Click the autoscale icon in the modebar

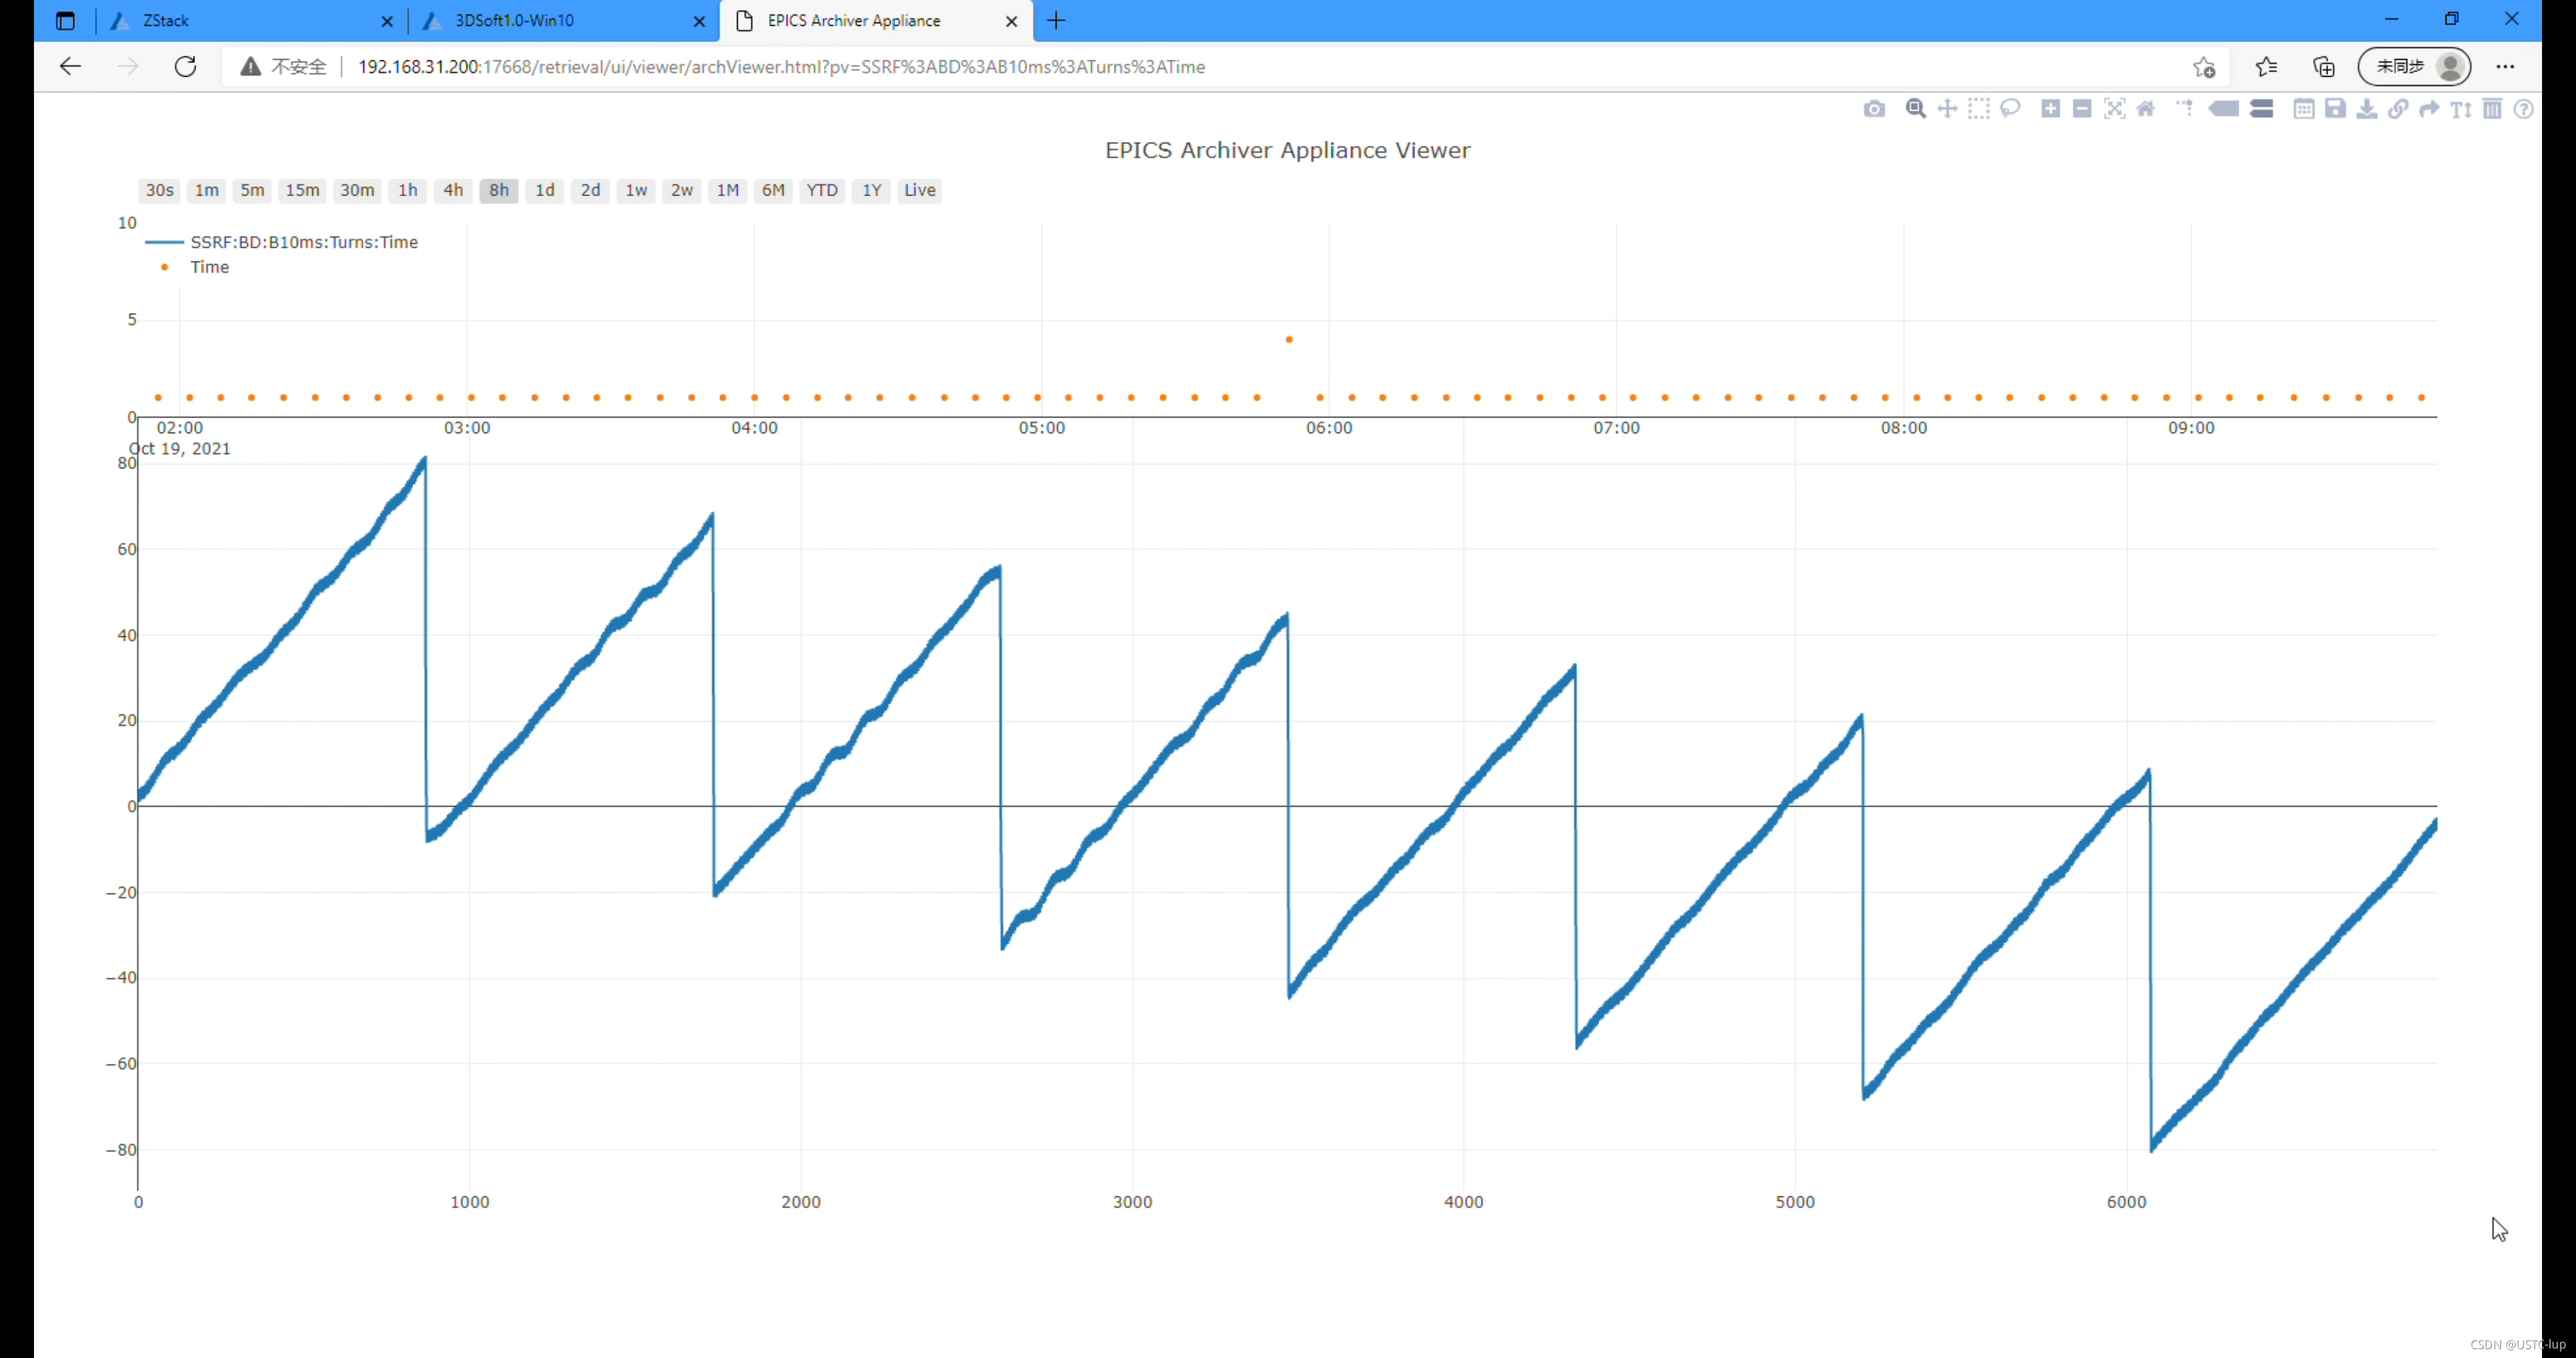(2114, 109)
